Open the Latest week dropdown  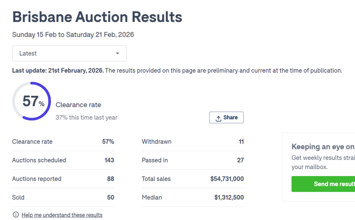pyautogui.click(x=69, y=54)
